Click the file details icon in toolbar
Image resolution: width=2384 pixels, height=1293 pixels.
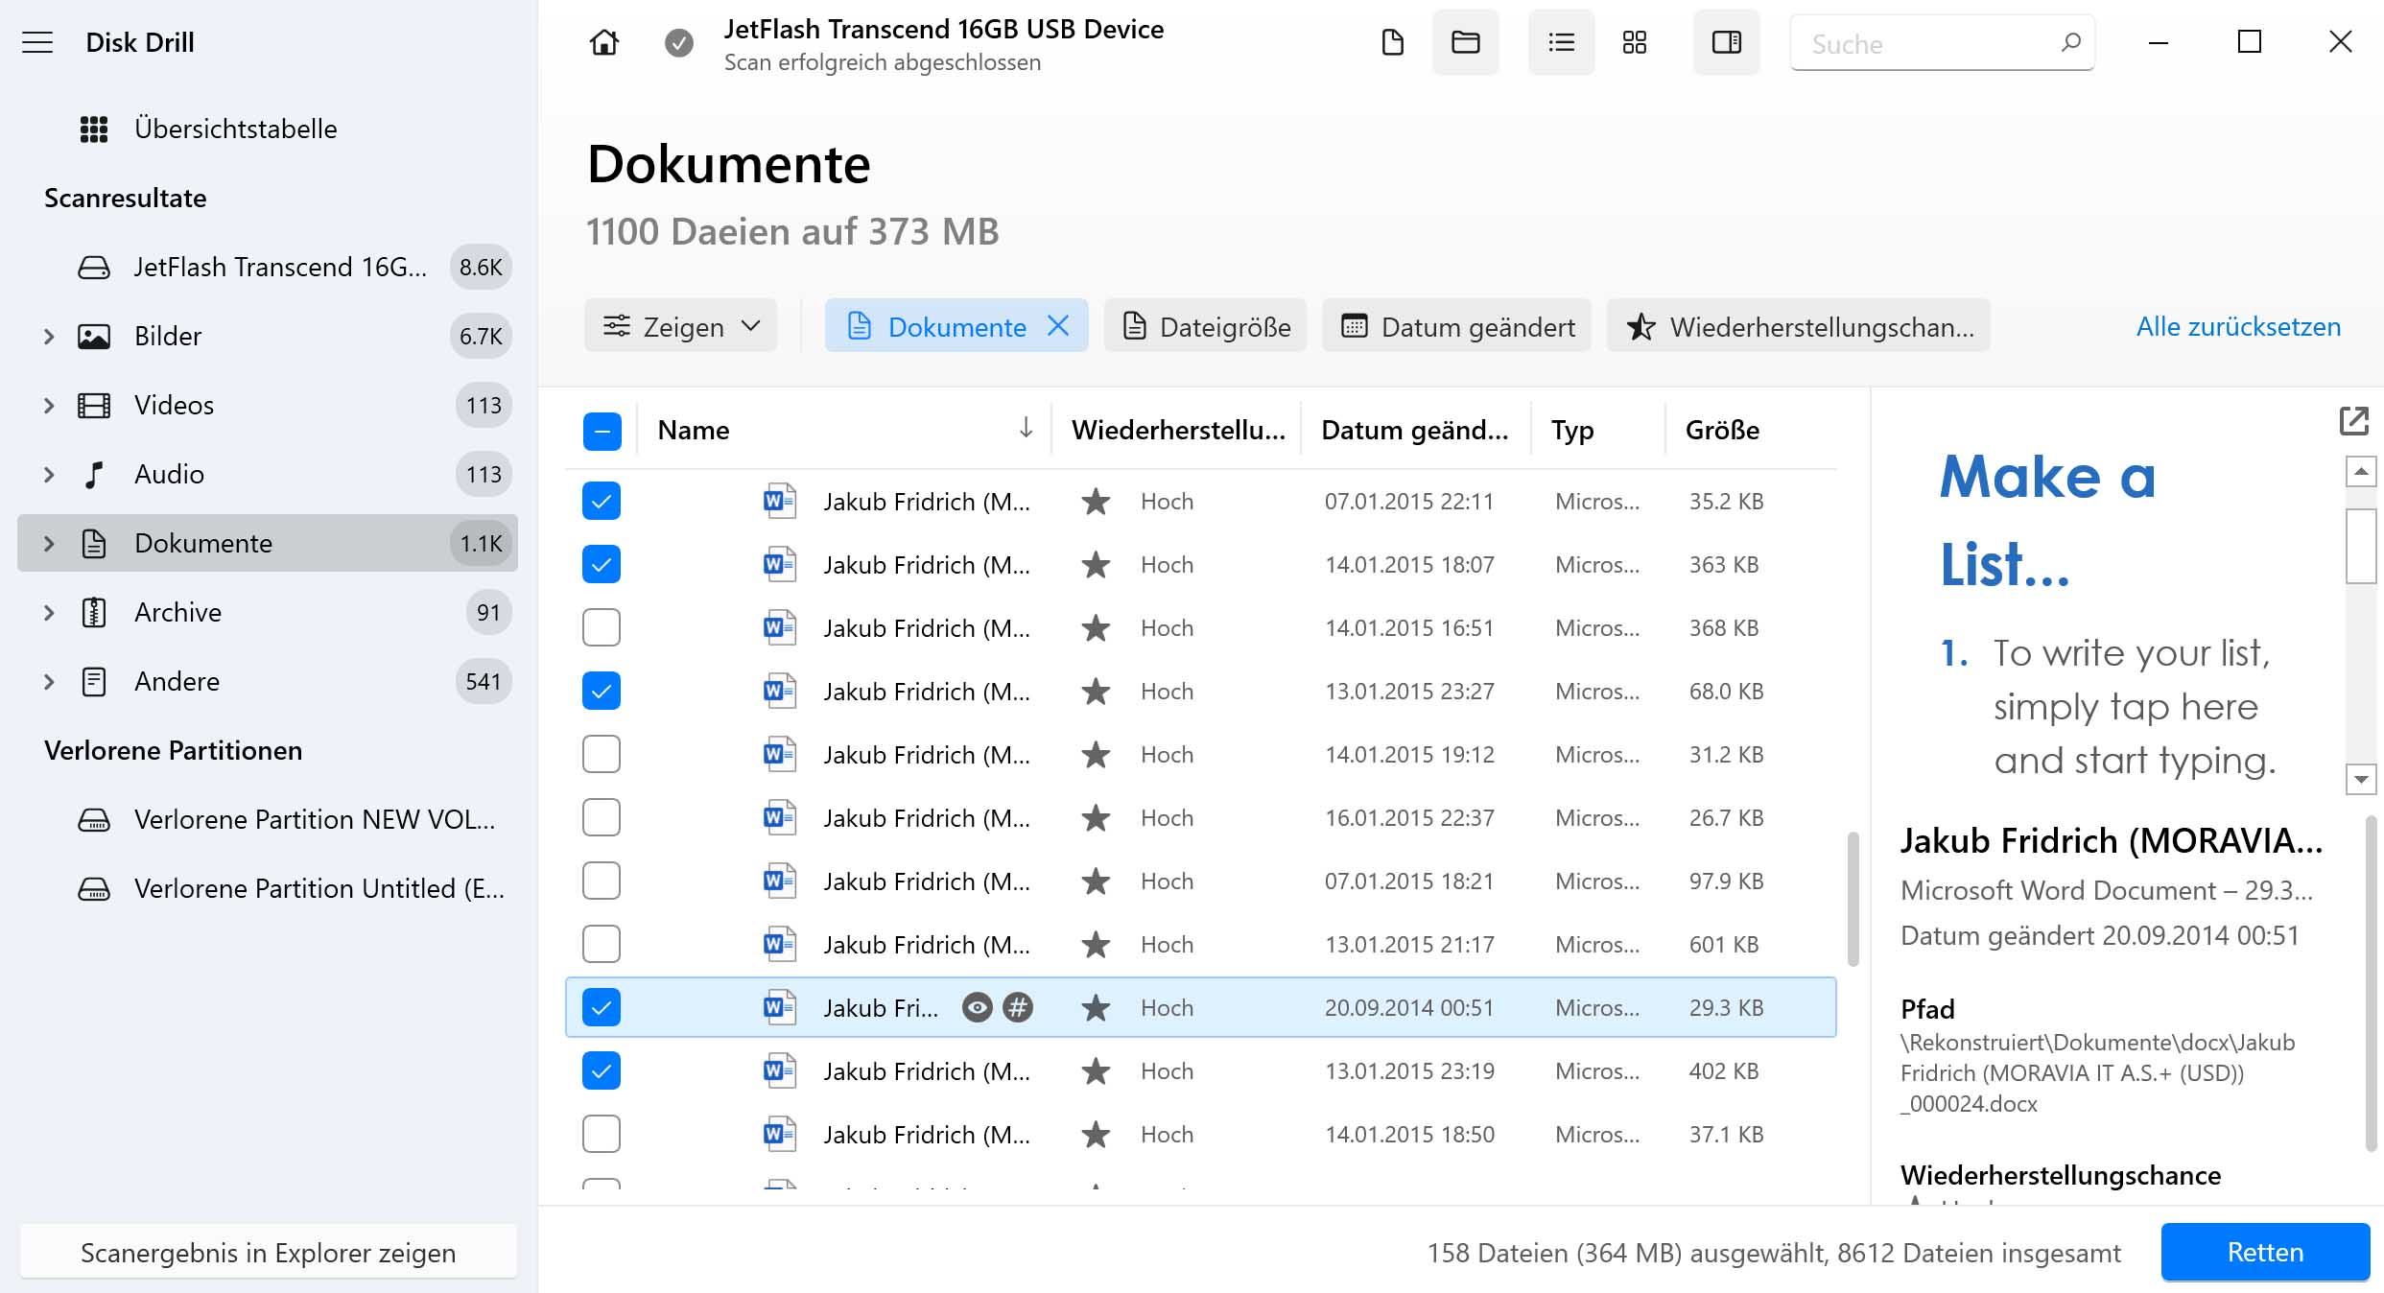[1723, 43]
